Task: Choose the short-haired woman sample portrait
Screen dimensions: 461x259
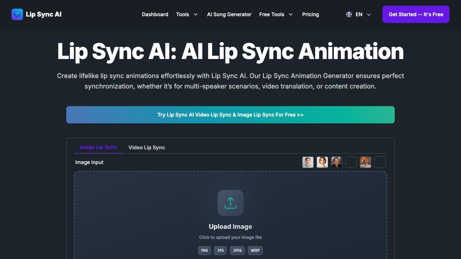Action: coord(322,162)
